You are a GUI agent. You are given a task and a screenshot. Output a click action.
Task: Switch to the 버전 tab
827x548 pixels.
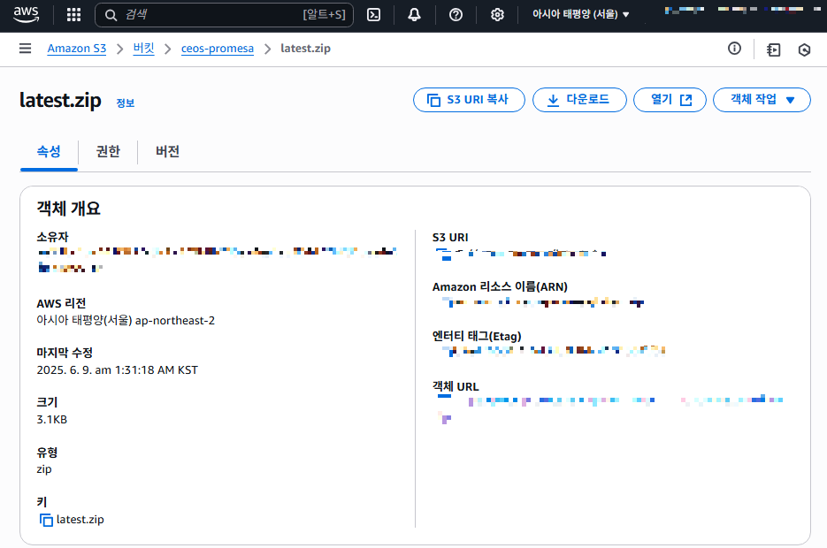168,152
